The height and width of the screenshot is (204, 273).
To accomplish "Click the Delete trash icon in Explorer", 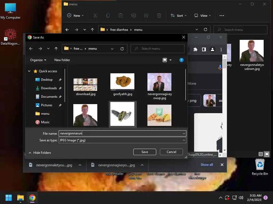I will pos(159,16).
